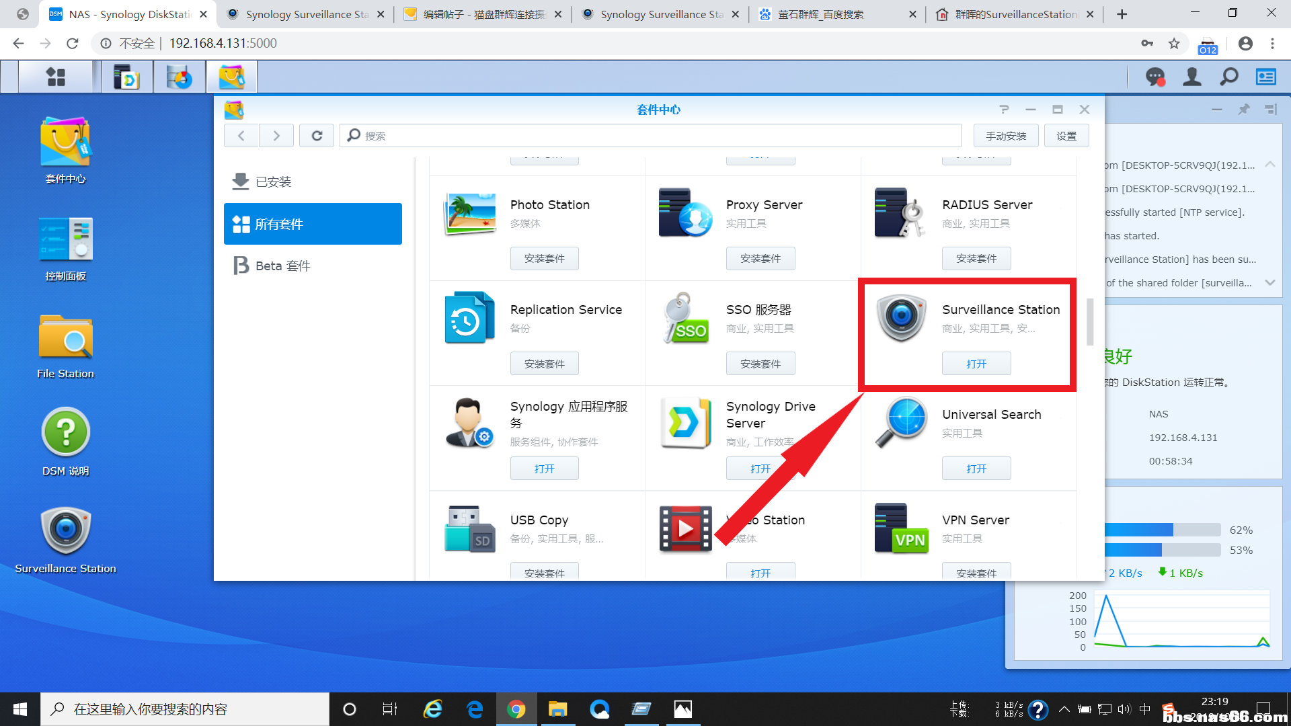Screen dimensions: 1291x726
Task: Open the user options person icon
Action: pos(1192,77)
